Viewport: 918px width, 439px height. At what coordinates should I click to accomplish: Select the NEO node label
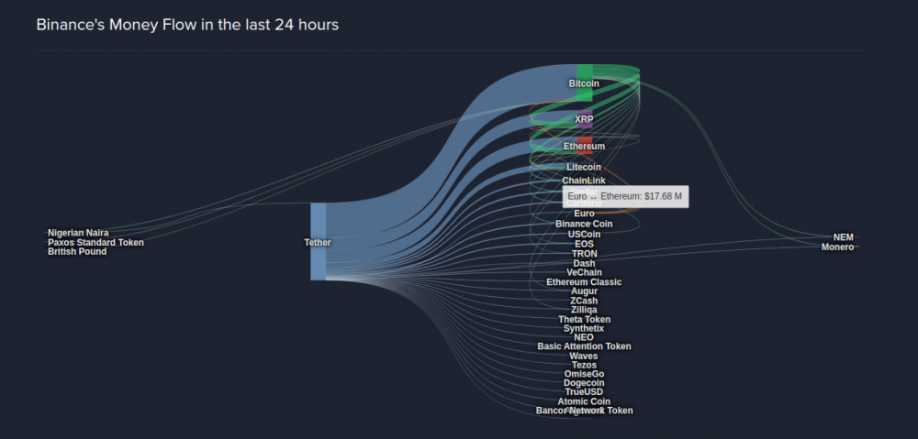[x=584, y=338]
